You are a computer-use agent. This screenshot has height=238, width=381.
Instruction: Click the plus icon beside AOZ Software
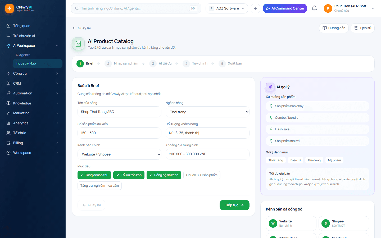click(x=256, y=8)
